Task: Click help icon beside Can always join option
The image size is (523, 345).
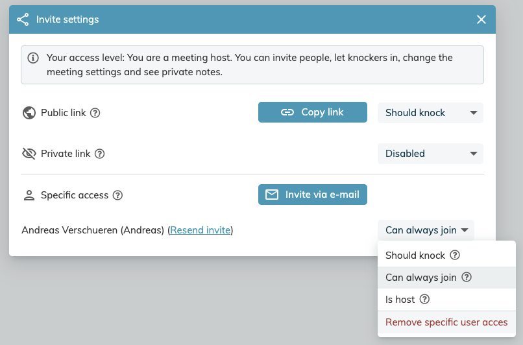Action: click(x=467, y=277)
